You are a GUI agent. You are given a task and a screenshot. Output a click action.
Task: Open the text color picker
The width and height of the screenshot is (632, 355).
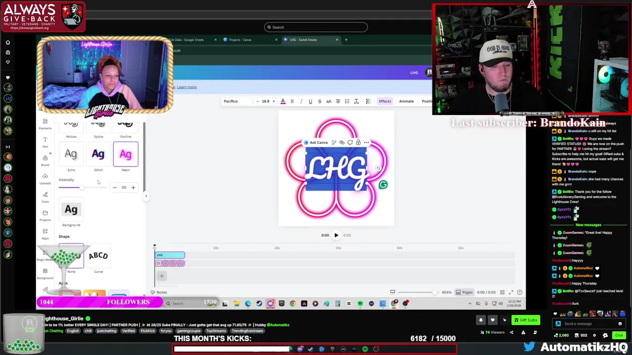tap(283, 101)
